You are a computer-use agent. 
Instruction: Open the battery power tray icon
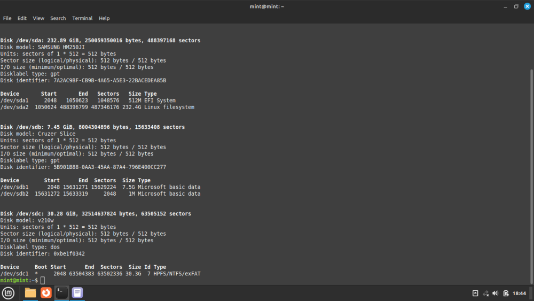(506, 293)
